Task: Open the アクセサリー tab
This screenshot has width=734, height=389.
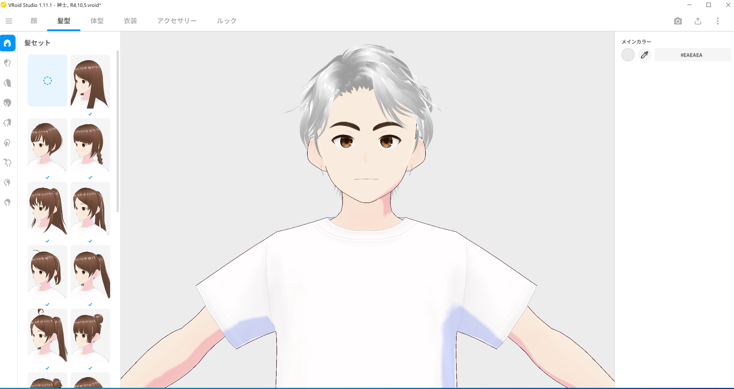Action: pos(177,21)
